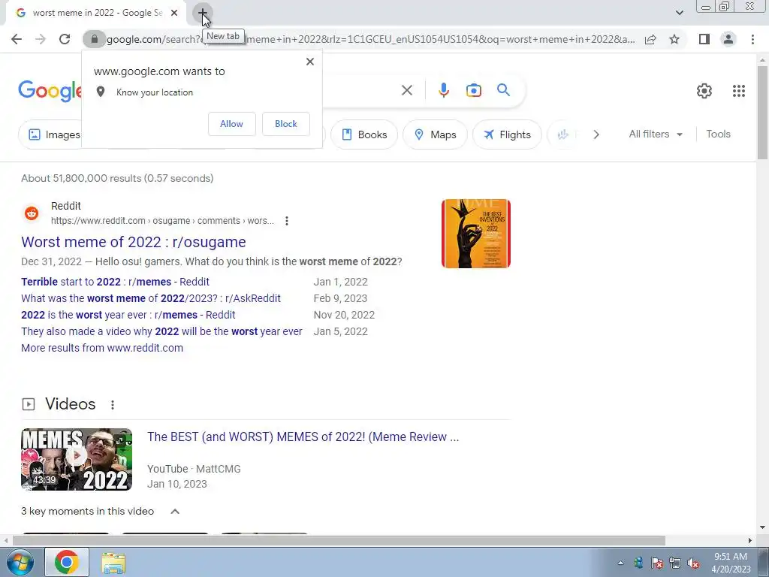Open 'They also made a video' link
This screenshot has width=769, height=577.
pyautogui.click(x=161, y=331)
